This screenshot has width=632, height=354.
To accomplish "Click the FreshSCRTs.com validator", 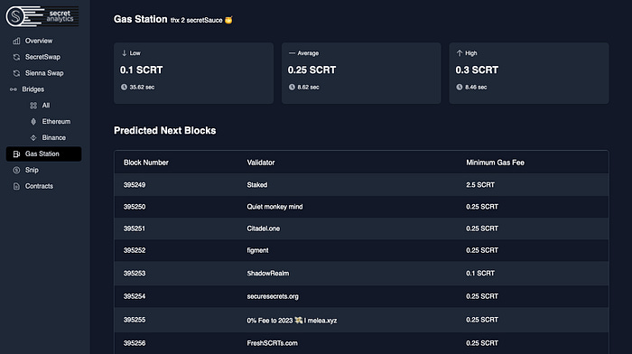I will click(272, 342).
